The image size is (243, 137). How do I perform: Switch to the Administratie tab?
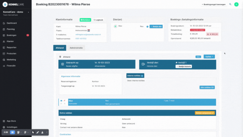76,48
